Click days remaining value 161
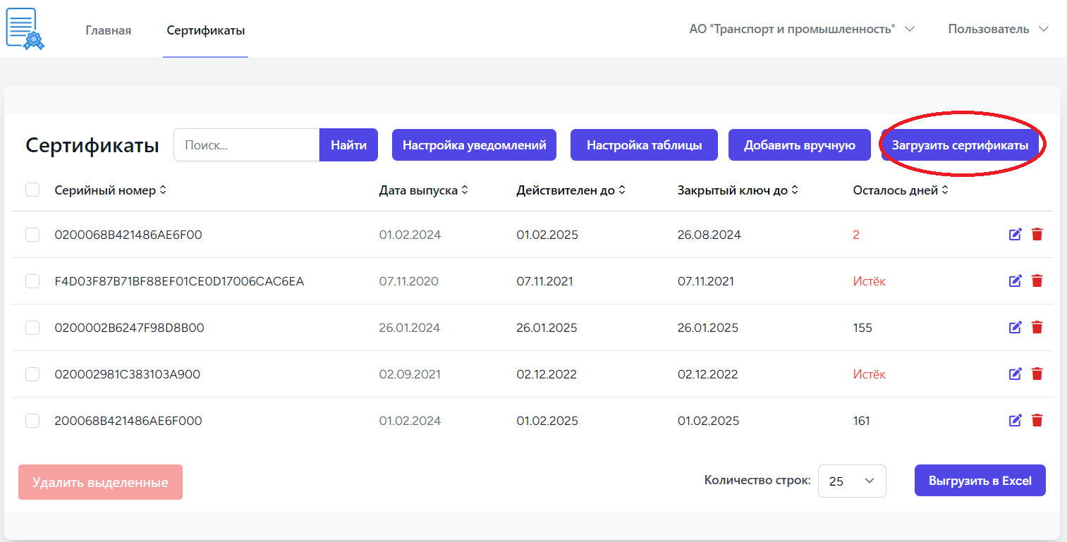 [862, 421]
